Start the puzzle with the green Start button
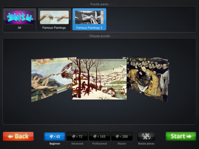Viewport: 199px width, 149px height. 181,136
